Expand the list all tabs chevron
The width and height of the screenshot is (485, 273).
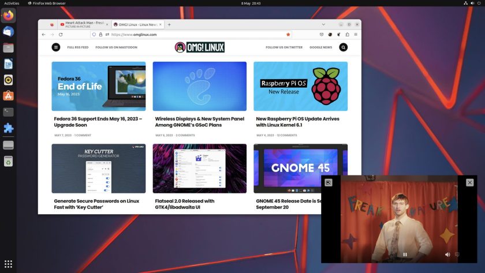tap(323, 24)
